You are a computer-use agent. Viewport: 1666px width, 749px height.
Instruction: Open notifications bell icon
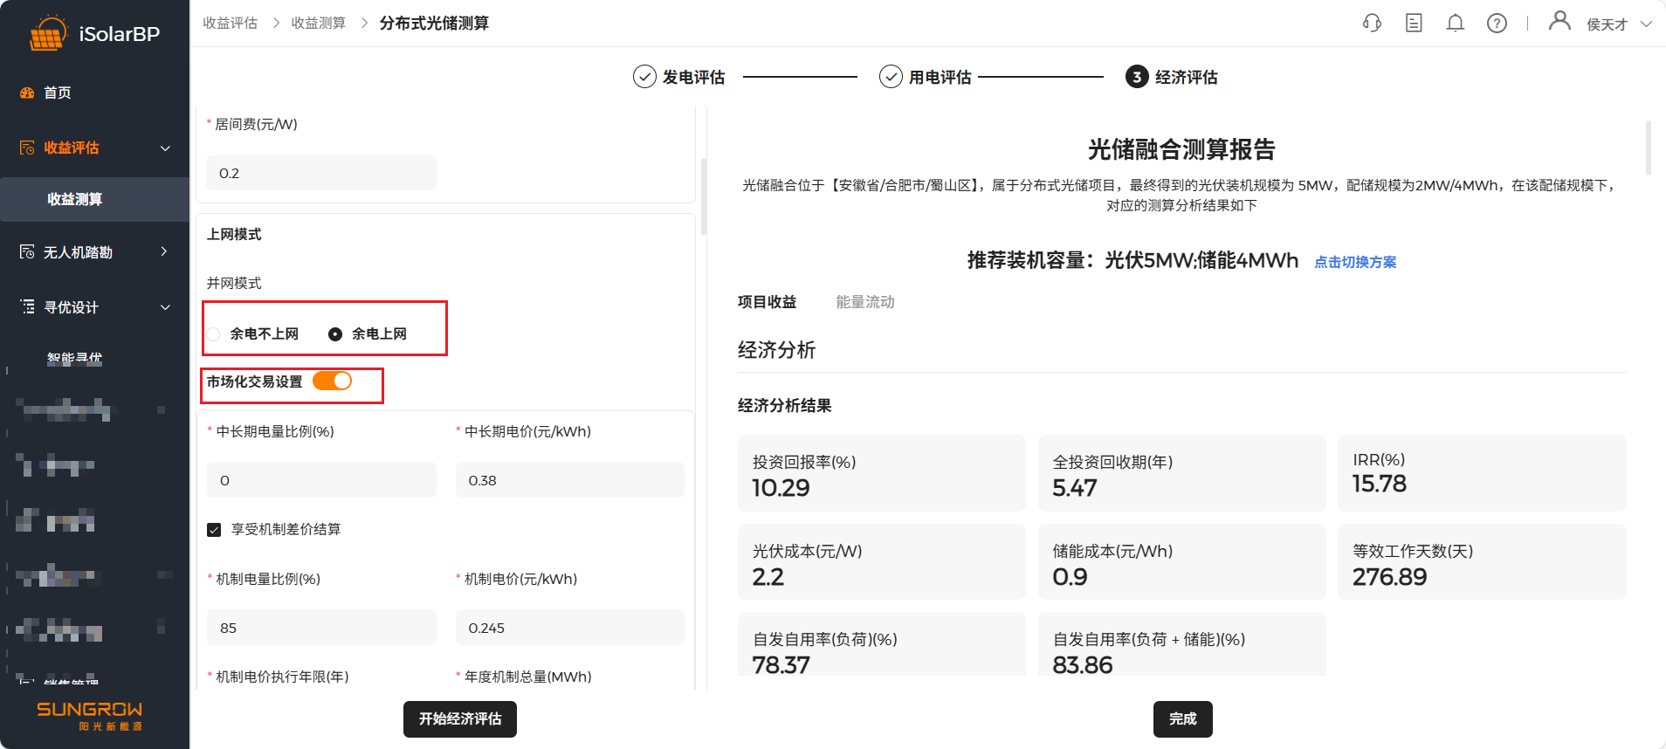click(x=1455, y=24)
